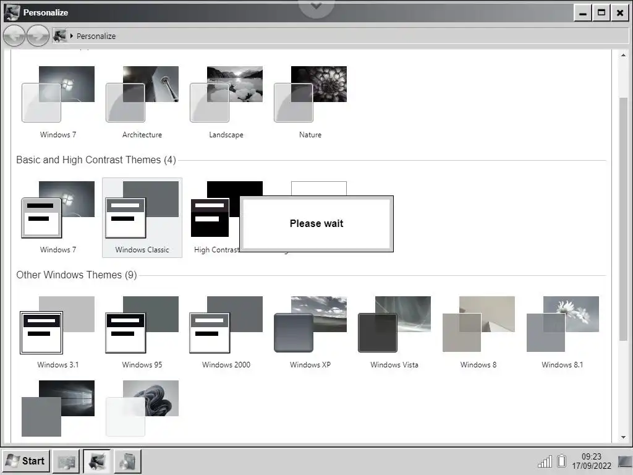The width and height of the screenshot is (633, 475).
Task: Click the Basic and High Contrast Themes heading
Action: (x=96, y=160)
